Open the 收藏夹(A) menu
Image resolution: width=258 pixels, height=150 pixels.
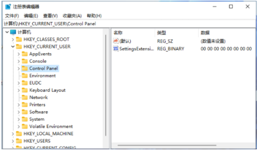pos(73,16)
